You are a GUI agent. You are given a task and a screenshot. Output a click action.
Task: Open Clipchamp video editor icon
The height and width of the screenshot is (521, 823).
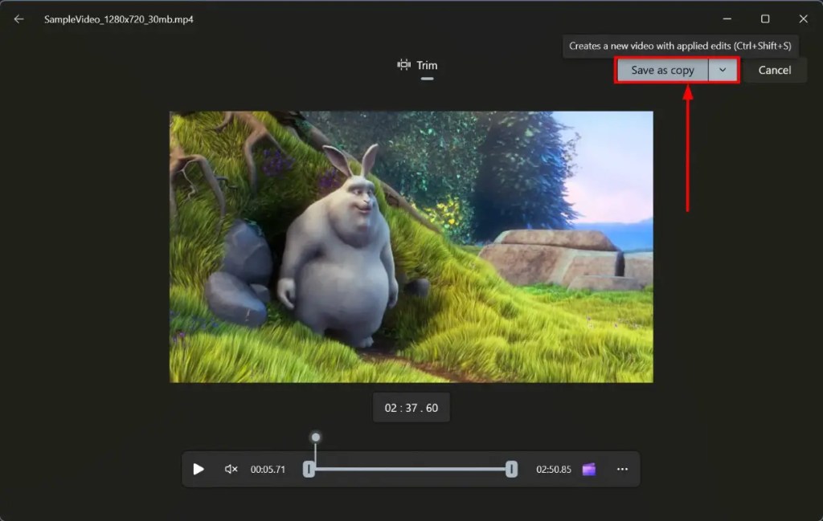tap(589, 469)
